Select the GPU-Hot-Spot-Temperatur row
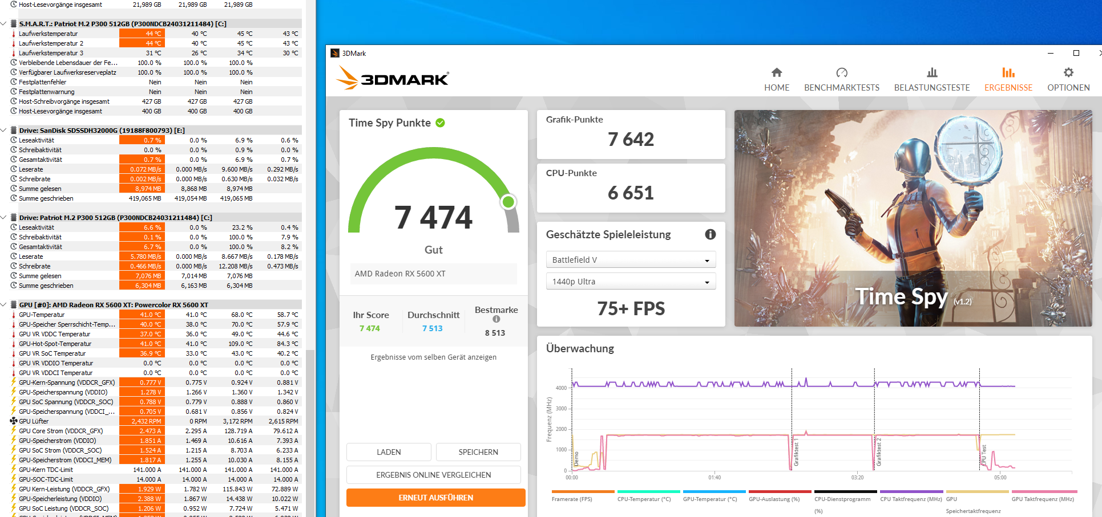Viewport: 1102px width, 517px height. 155,344
